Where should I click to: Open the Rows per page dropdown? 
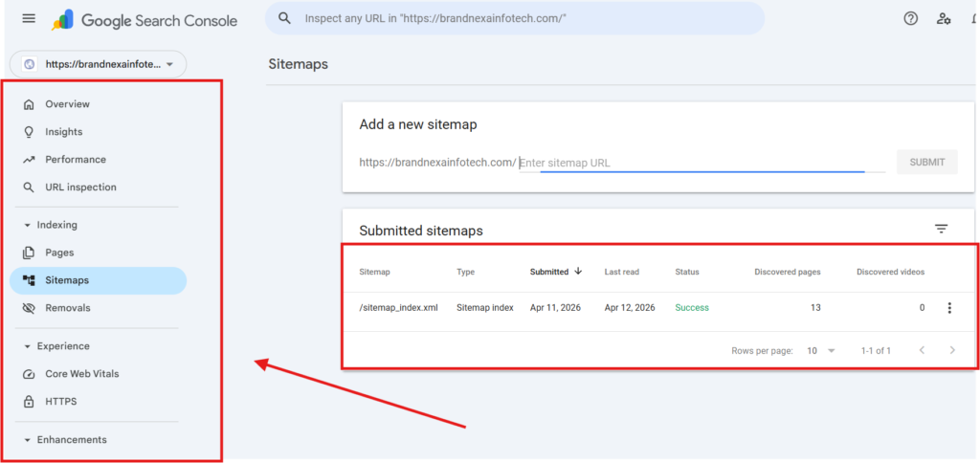click(x=820, y=351)
